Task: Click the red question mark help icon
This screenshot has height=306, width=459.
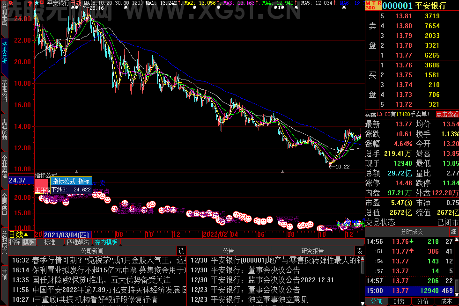Action: (30, 3)
